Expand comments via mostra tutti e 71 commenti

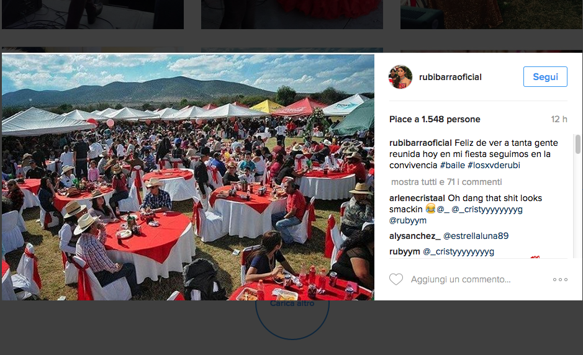point(446,182)
